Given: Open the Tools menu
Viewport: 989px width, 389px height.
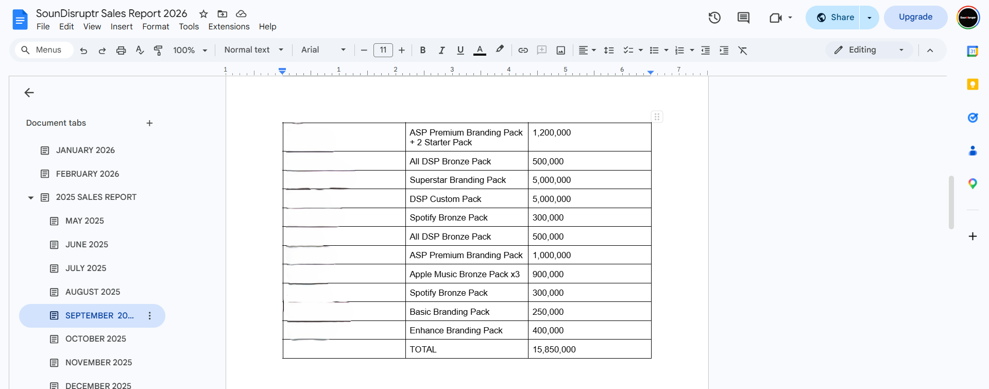Looking at the screenshot, I should (189, 27).
